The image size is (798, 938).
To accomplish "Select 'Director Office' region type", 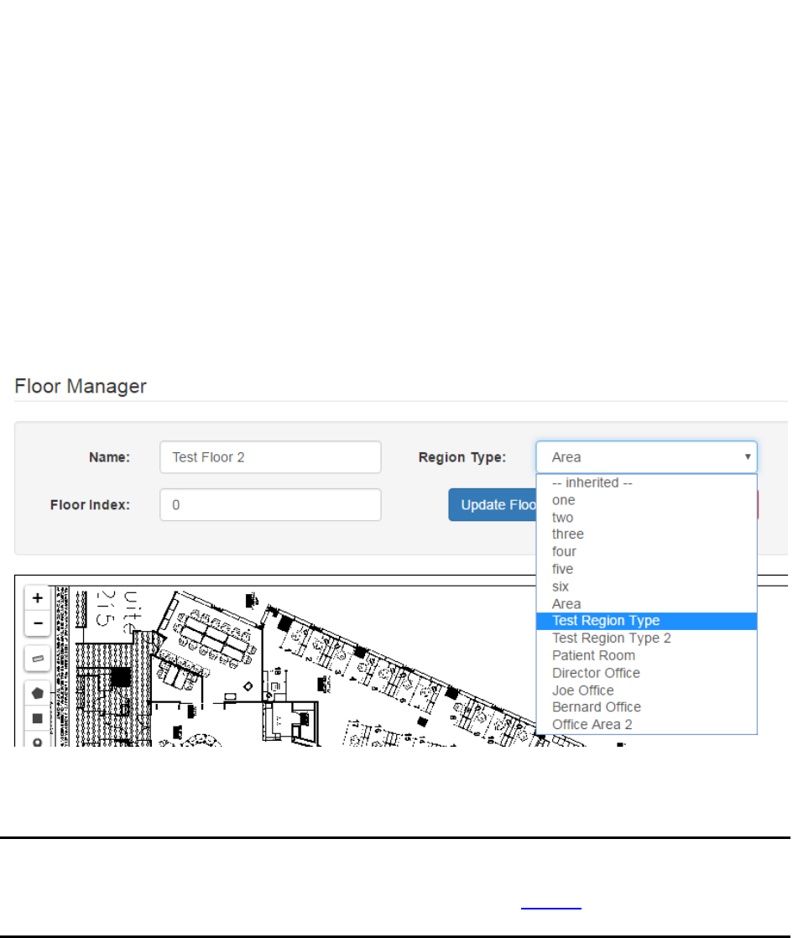I will click(646, 673).
